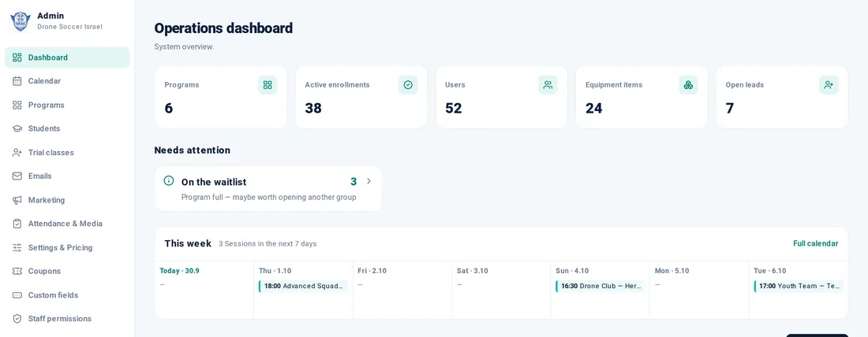Click the '3 Sessions in the next 7 days' text
868x337 pixels.
(268, 243)
